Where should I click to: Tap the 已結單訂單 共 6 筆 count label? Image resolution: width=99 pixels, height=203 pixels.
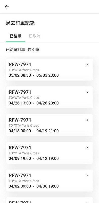click(x=23, y=49)
